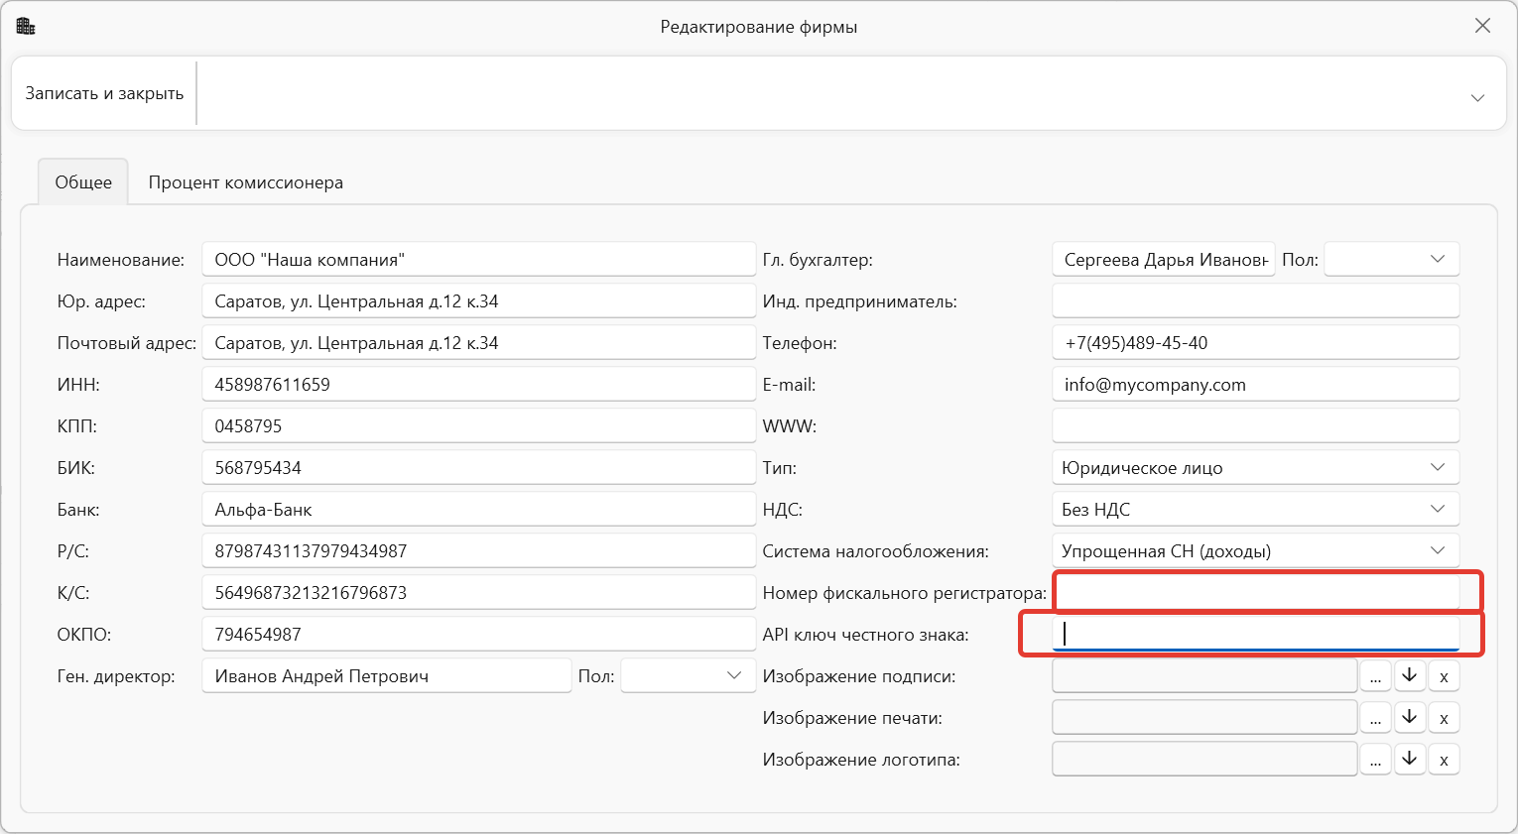Click API ключ честного знака field

click(1255, 634)
